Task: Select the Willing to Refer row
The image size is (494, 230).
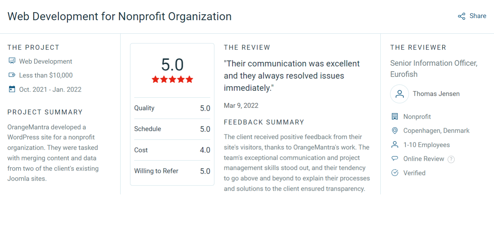Action: tap(172, 171)
